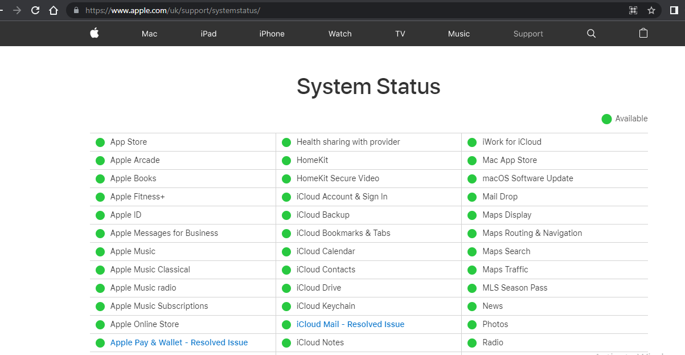Select the Radio row text
This screenshot has height=355, width=685.
[x=493, y=342]
